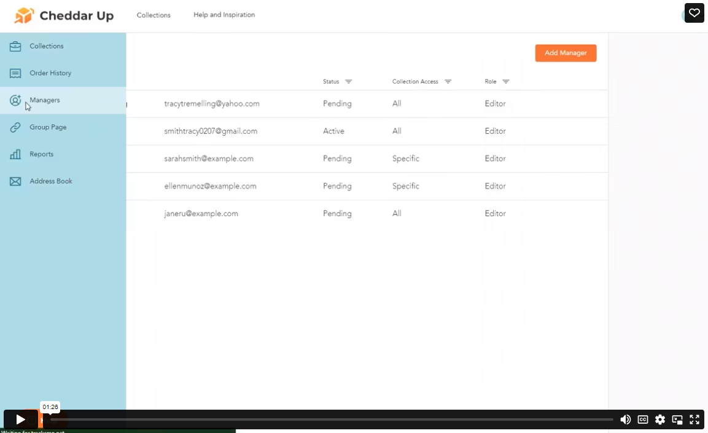Open video settings gear

click(660, 419)
